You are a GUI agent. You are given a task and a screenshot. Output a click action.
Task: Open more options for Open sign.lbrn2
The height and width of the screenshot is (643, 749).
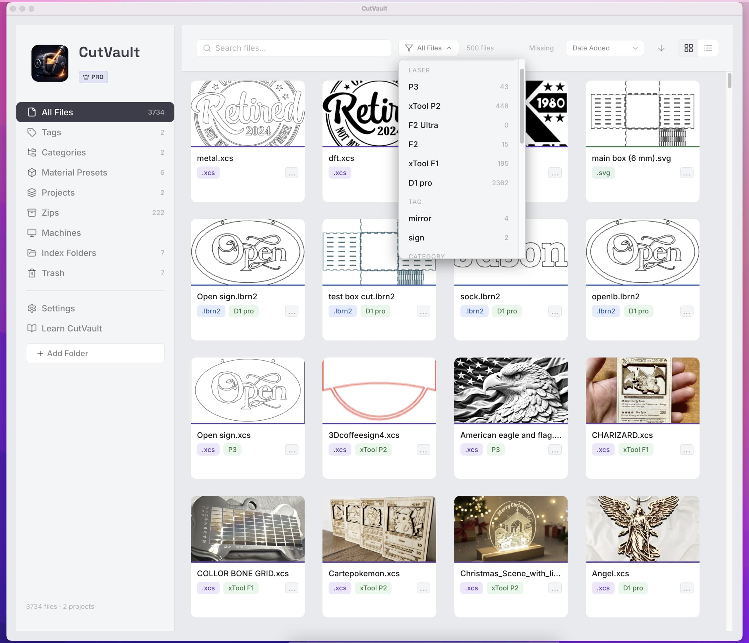pos(292,311)
